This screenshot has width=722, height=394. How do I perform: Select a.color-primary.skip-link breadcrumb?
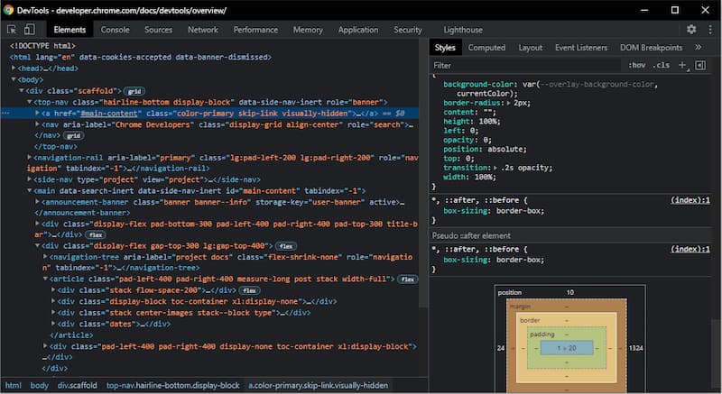[319, 385]
